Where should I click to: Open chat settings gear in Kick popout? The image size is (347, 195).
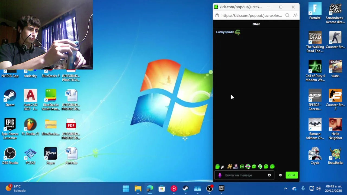[x=280, y=175]
